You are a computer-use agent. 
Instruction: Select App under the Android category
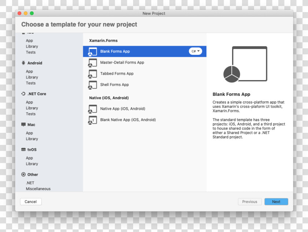pyautogui.click(x=29, y=71)
